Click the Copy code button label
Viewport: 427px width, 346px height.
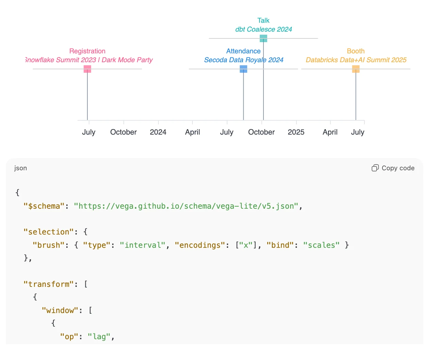click(x=398, y=168)
